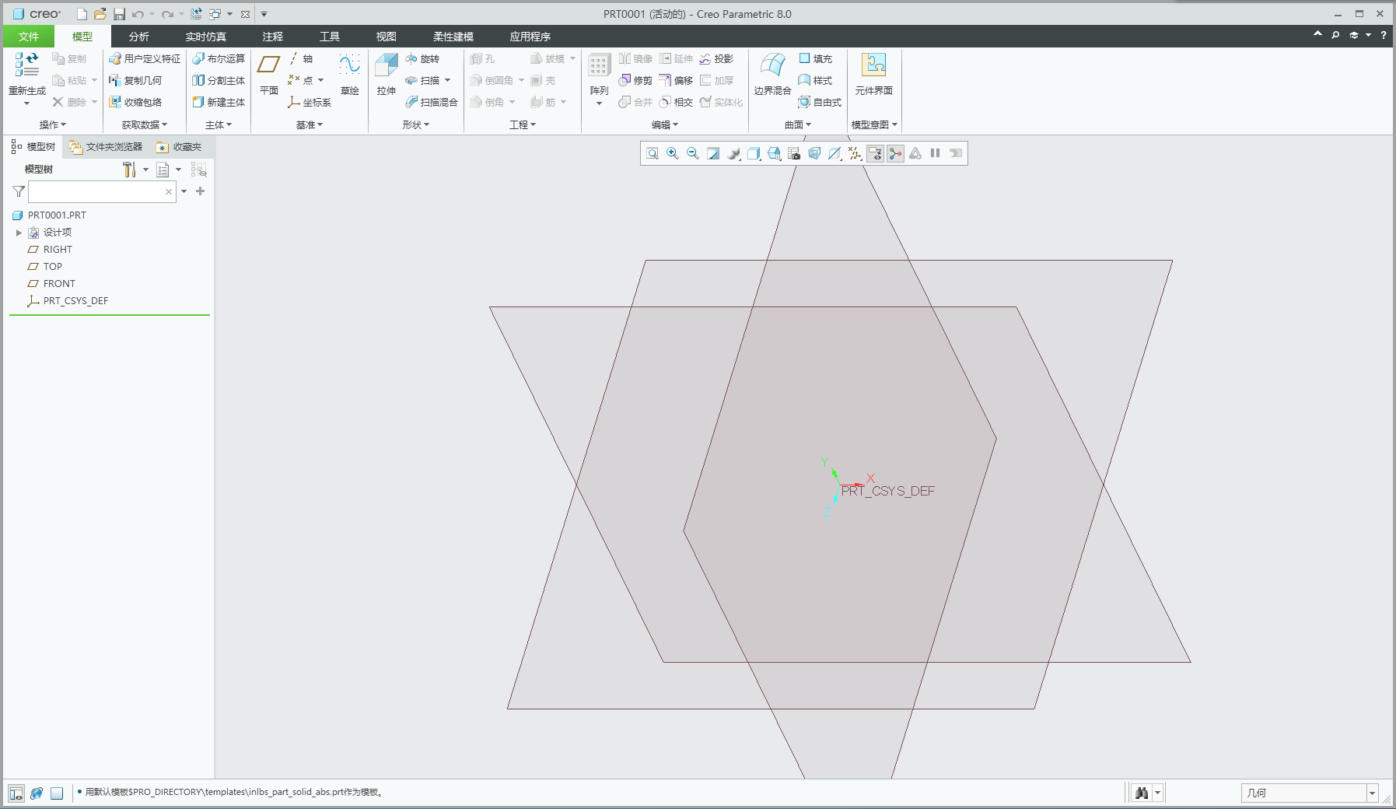This screenshot has height=809, width=1396.
Task: Toggle annotation display in the graphics toolbar
Action: click(875, 153)
